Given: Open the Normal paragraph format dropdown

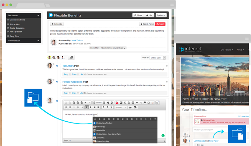Looking at the screenshot, I should pos(121,107).
